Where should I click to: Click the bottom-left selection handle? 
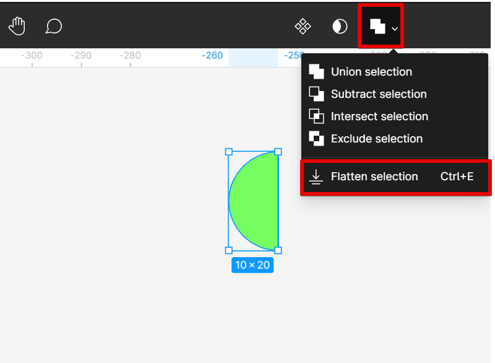(228, 250)
